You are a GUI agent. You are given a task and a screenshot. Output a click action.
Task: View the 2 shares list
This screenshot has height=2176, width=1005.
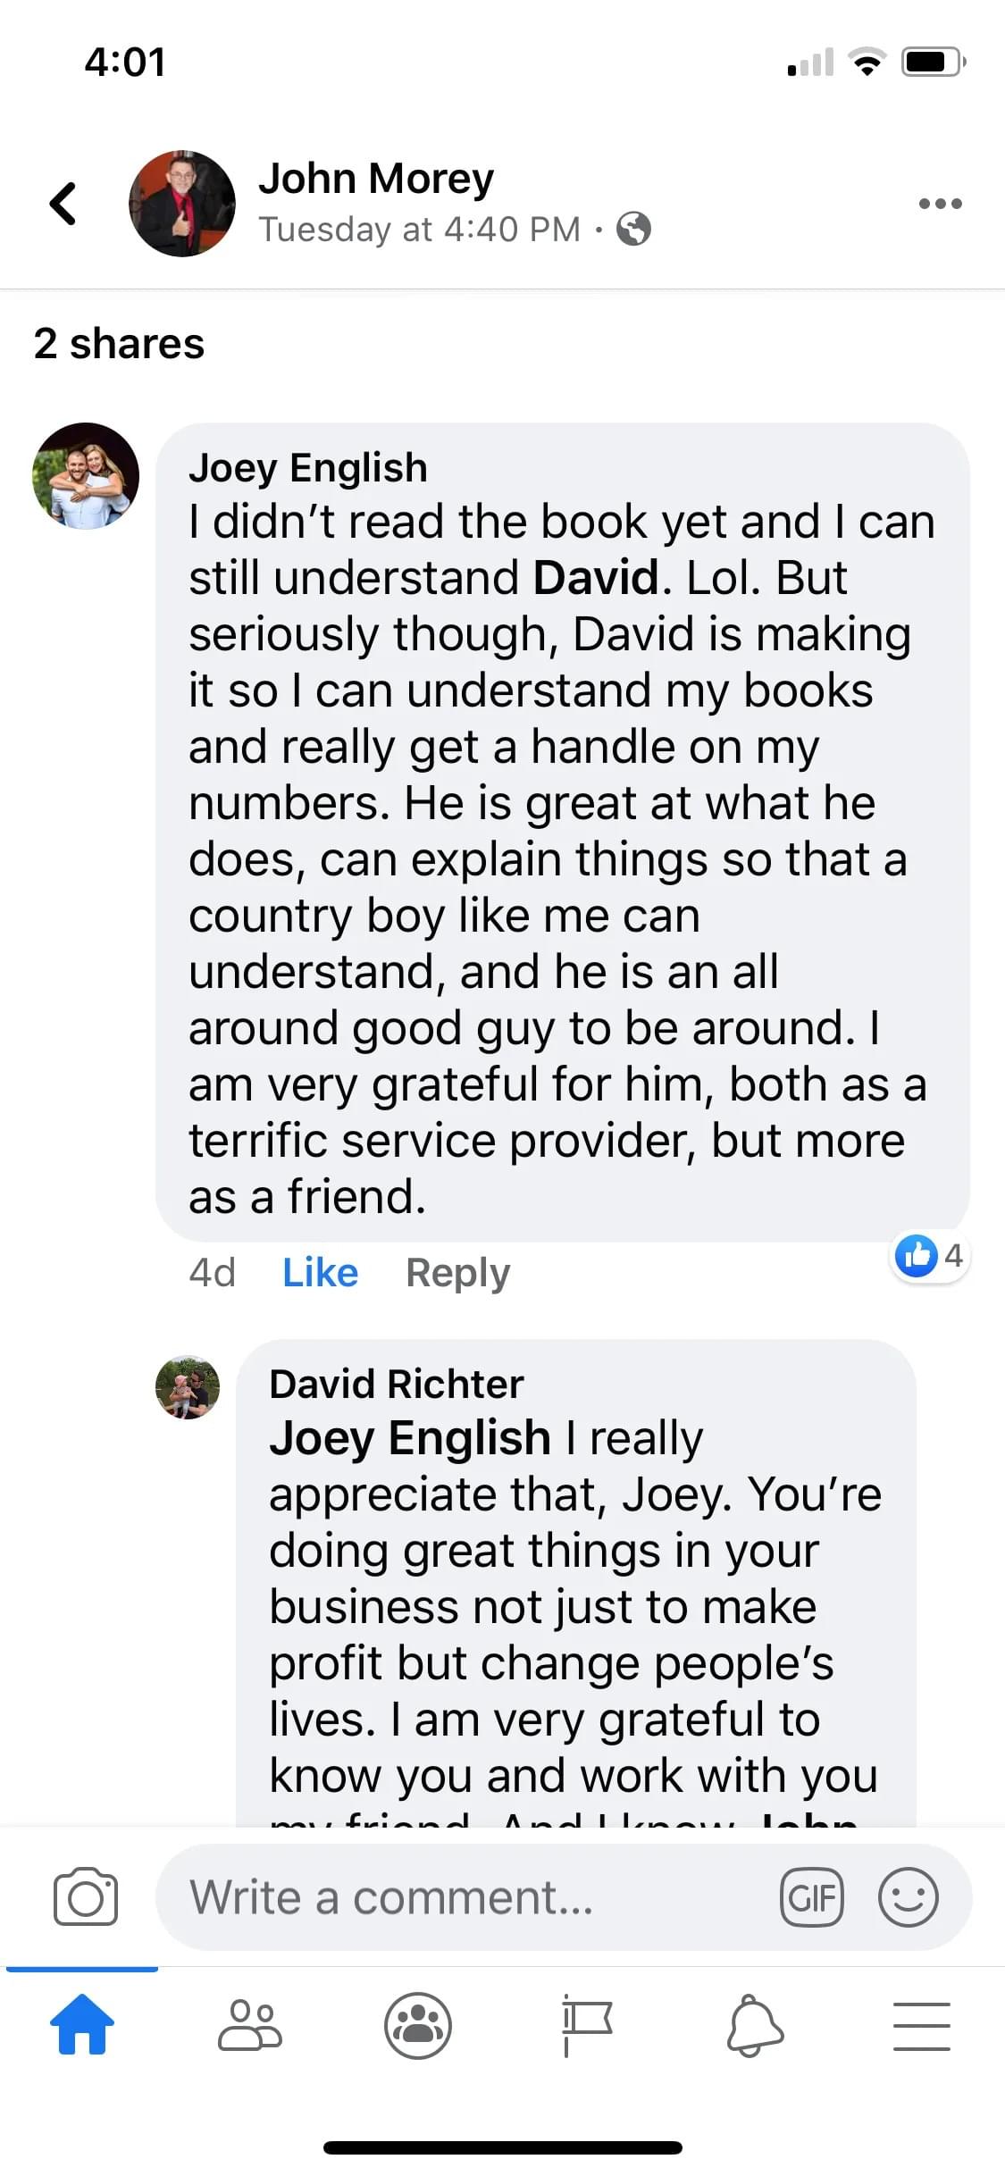pos(119,344)
